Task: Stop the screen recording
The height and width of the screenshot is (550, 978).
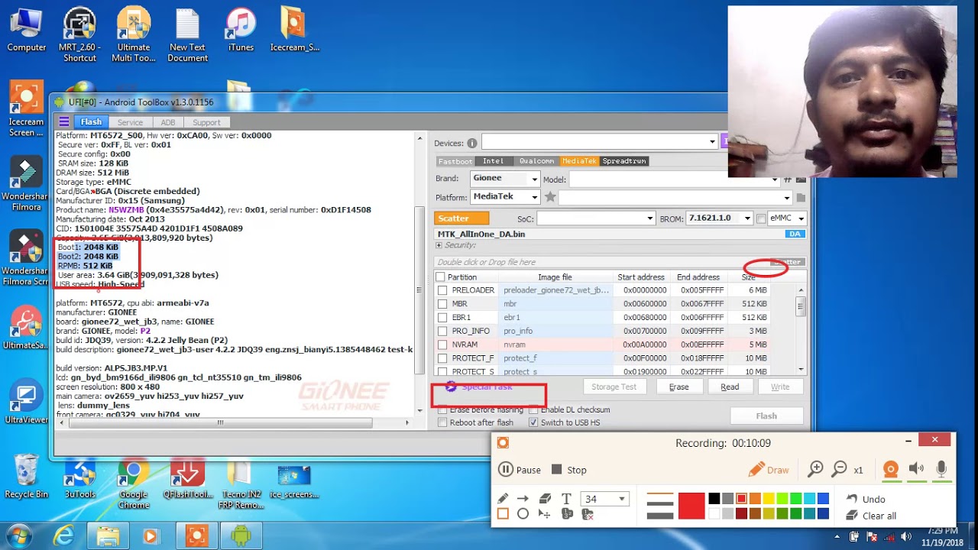Action: click(569, 470)
